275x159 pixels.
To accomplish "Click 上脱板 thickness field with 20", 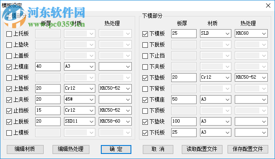I will [48, 121].
